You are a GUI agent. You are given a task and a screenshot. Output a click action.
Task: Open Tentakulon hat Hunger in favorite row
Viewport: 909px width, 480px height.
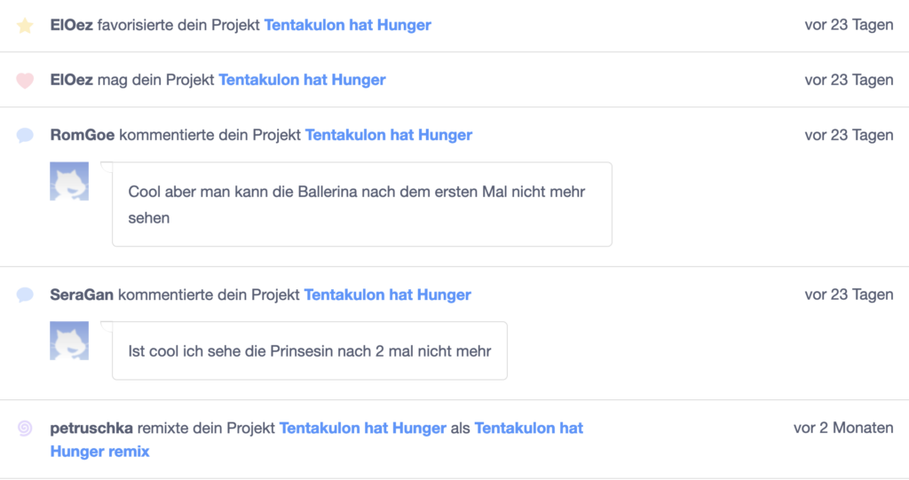[348, 25]
